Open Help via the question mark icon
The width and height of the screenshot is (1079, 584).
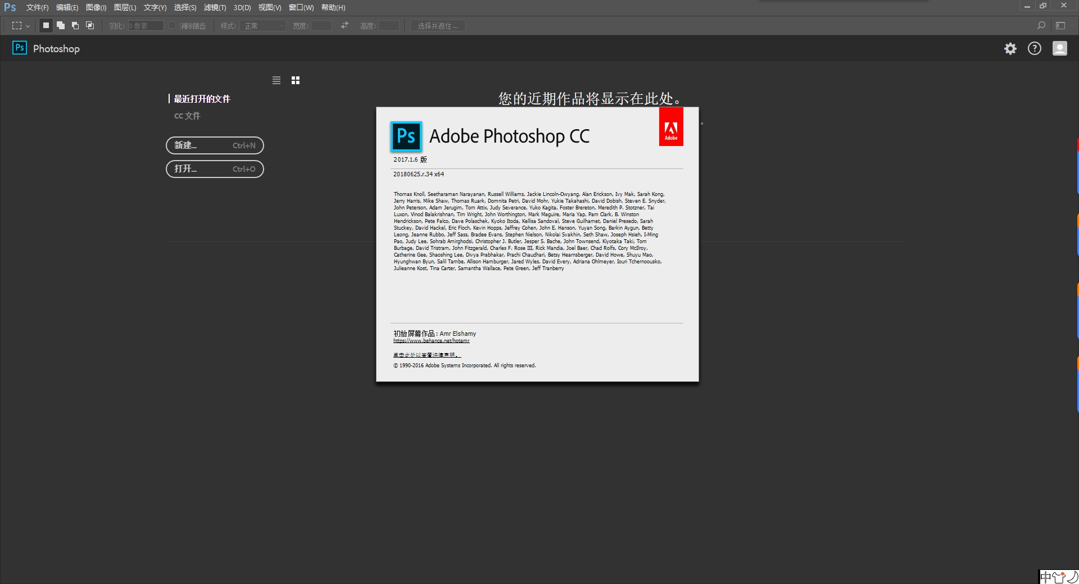[1035, 48]
